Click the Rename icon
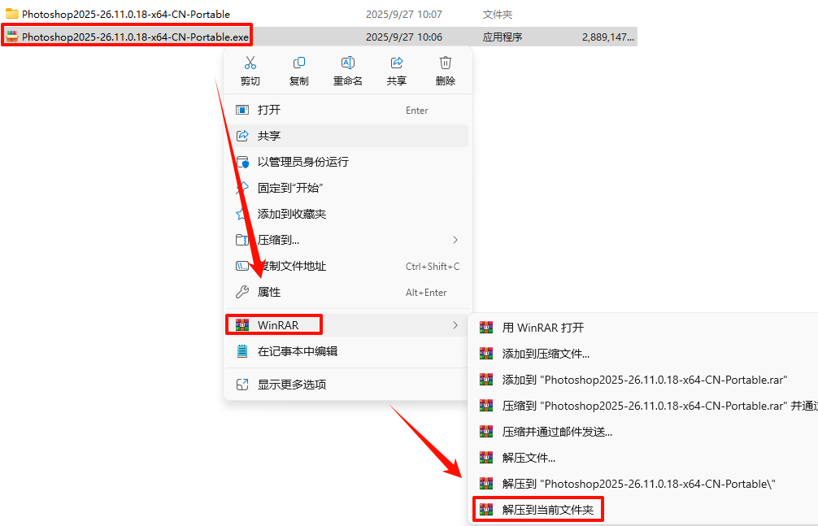 pos(347,63)
